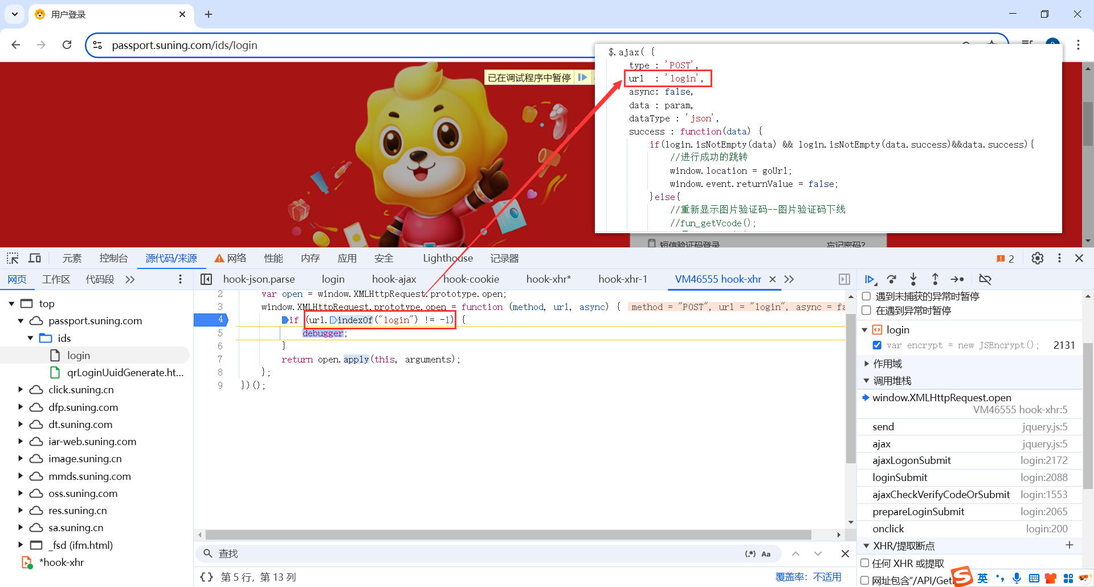
Task: Resume script execution in debugger toolbar
Action: [870, 279]
